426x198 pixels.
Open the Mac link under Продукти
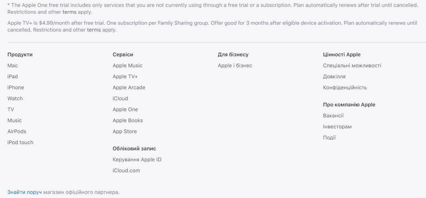coord(12,66)
